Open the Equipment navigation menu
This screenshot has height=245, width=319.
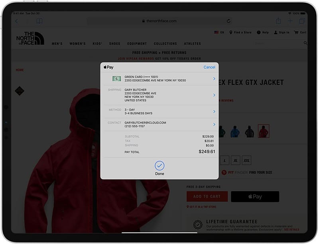[137, 44]
